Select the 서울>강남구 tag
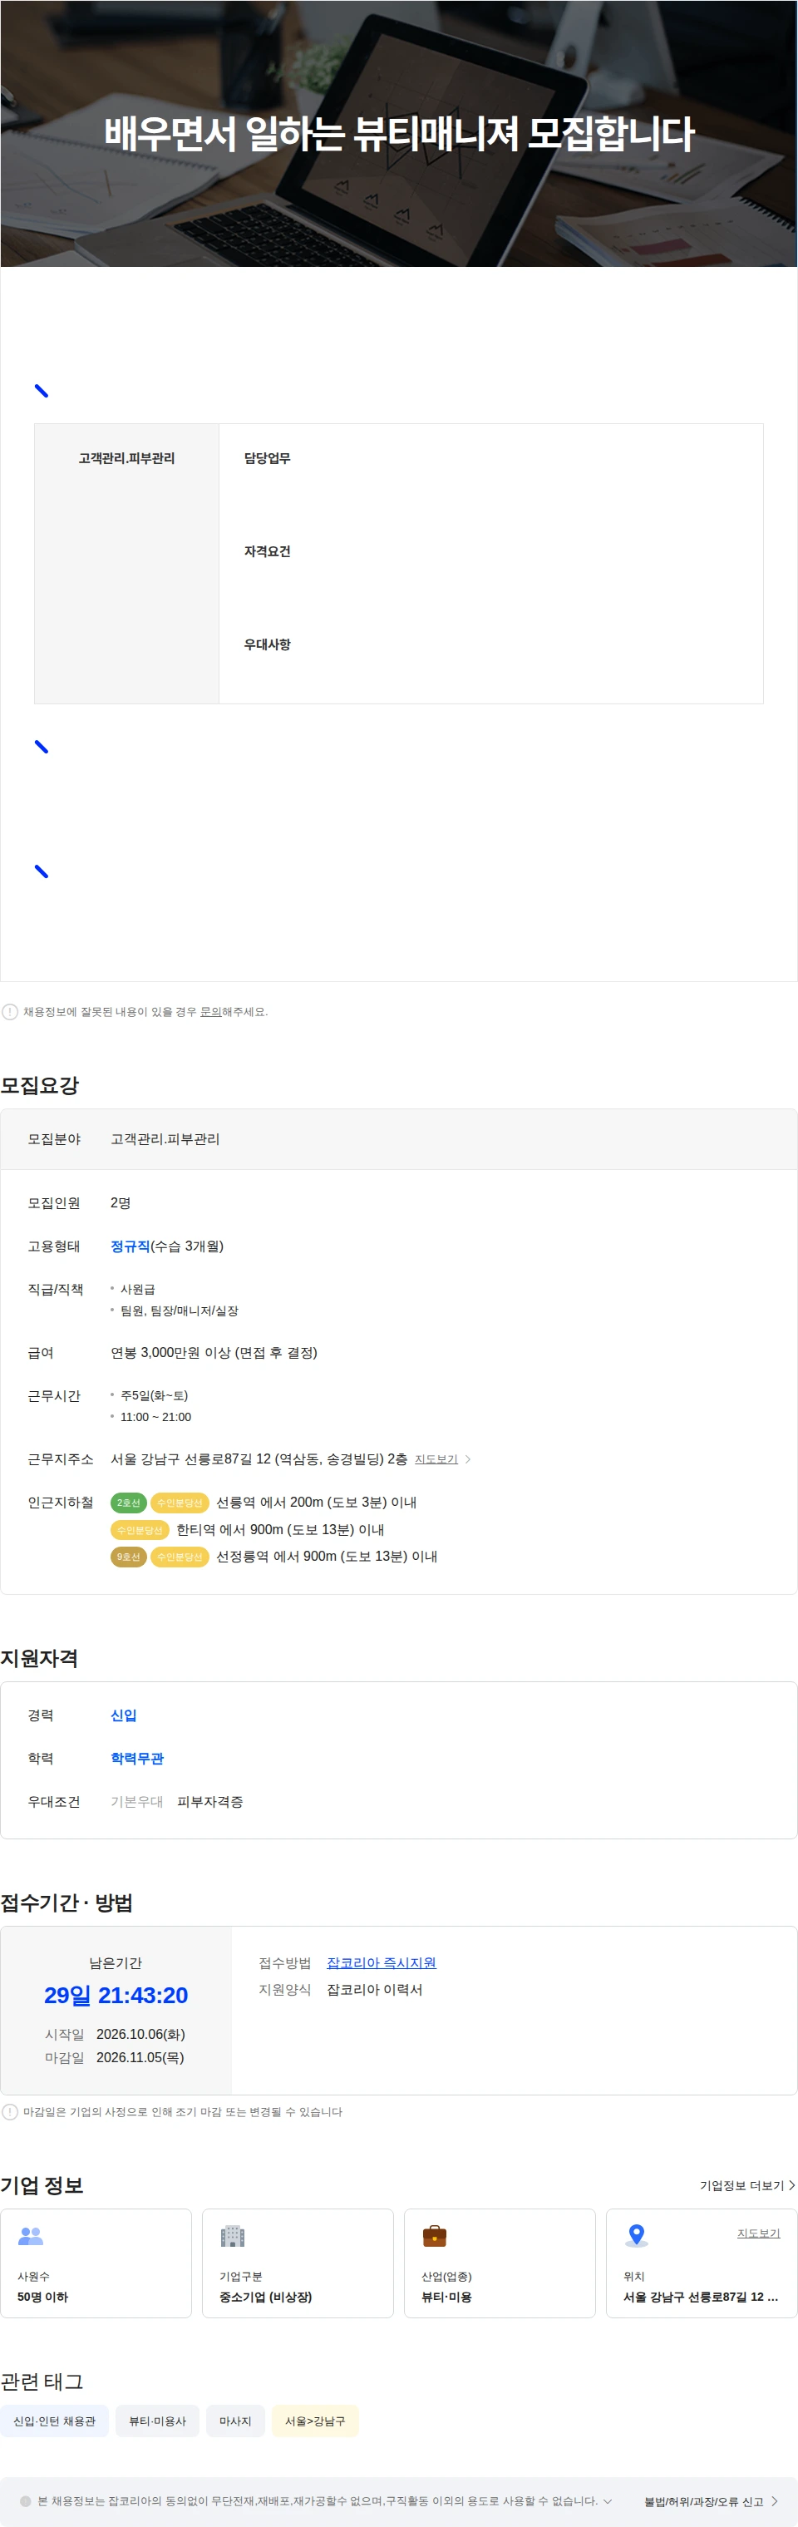 316,2421
